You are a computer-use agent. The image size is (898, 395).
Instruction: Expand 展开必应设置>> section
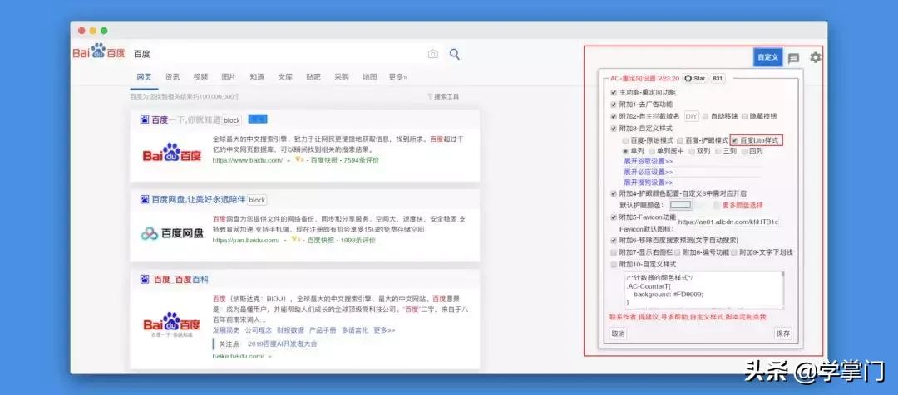[649, 172]
